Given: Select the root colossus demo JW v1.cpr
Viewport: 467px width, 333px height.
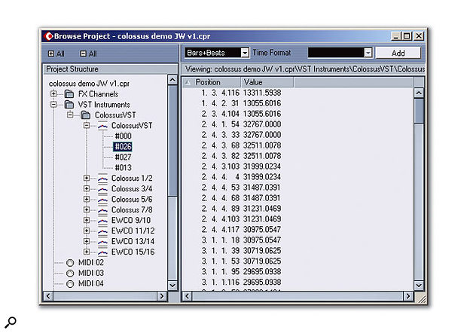Looking at the screenshot, I should pyautogui.click(x=89, y=84).
